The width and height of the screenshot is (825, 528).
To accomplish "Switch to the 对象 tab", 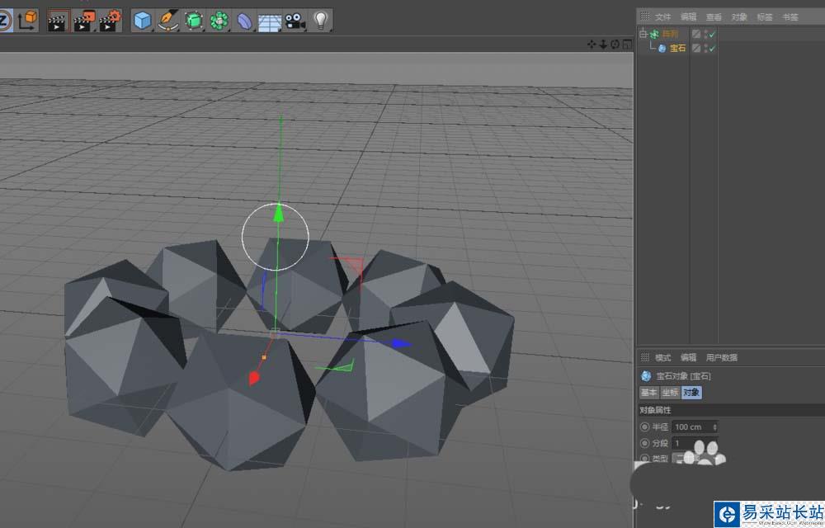I will click(691, 393).
